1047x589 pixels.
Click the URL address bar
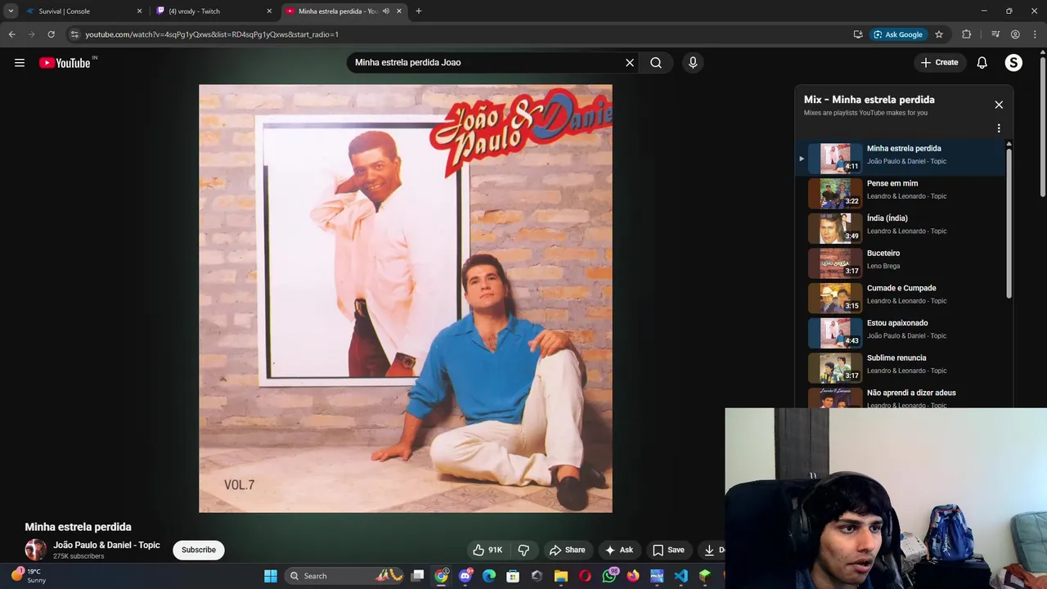[x=458, y=34]
